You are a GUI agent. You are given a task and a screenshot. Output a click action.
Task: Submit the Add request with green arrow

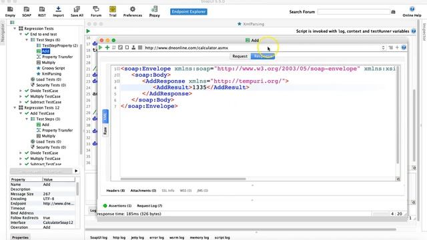(x=101, y=47)
